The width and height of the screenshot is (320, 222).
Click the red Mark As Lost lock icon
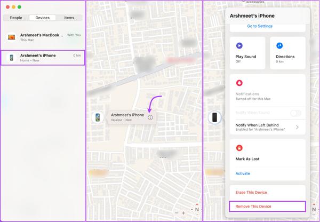coord(239,148)
